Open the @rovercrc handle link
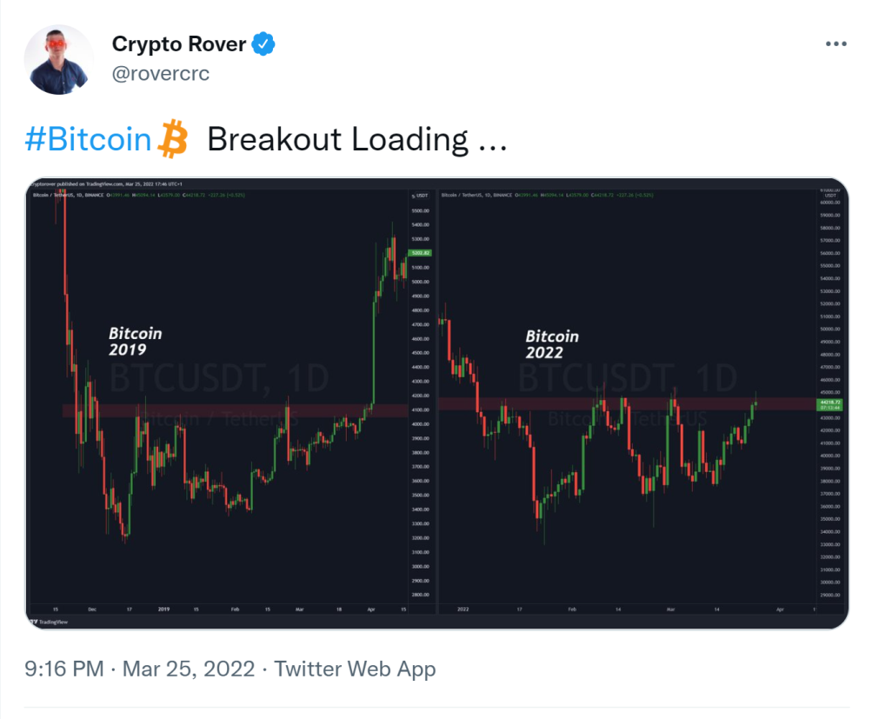This screenshot has width=872, height=719. (x=161, y=73)
